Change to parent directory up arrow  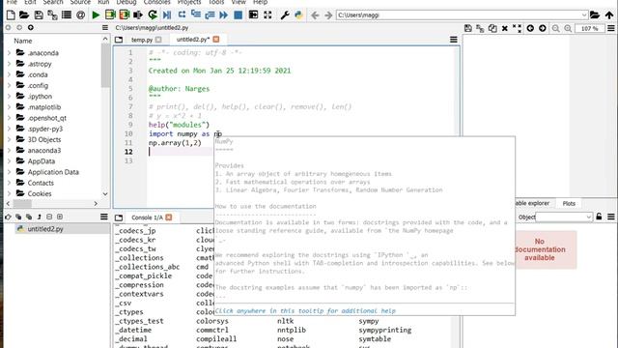click(x=609, y=15)
